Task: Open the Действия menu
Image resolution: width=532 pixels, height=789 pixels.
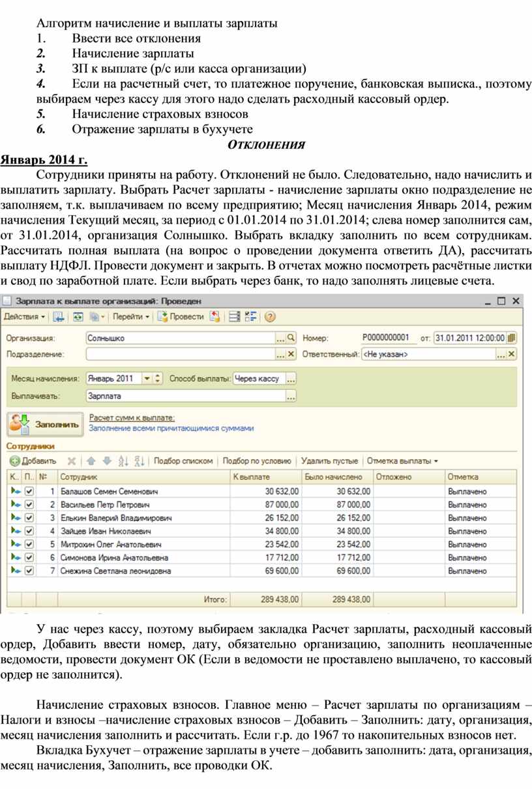Action: pos(25,317)
